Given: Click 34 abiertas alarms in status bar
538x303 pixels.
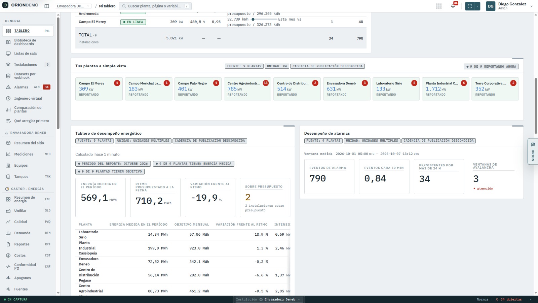Looking at the screenshot, I should 509,299.
